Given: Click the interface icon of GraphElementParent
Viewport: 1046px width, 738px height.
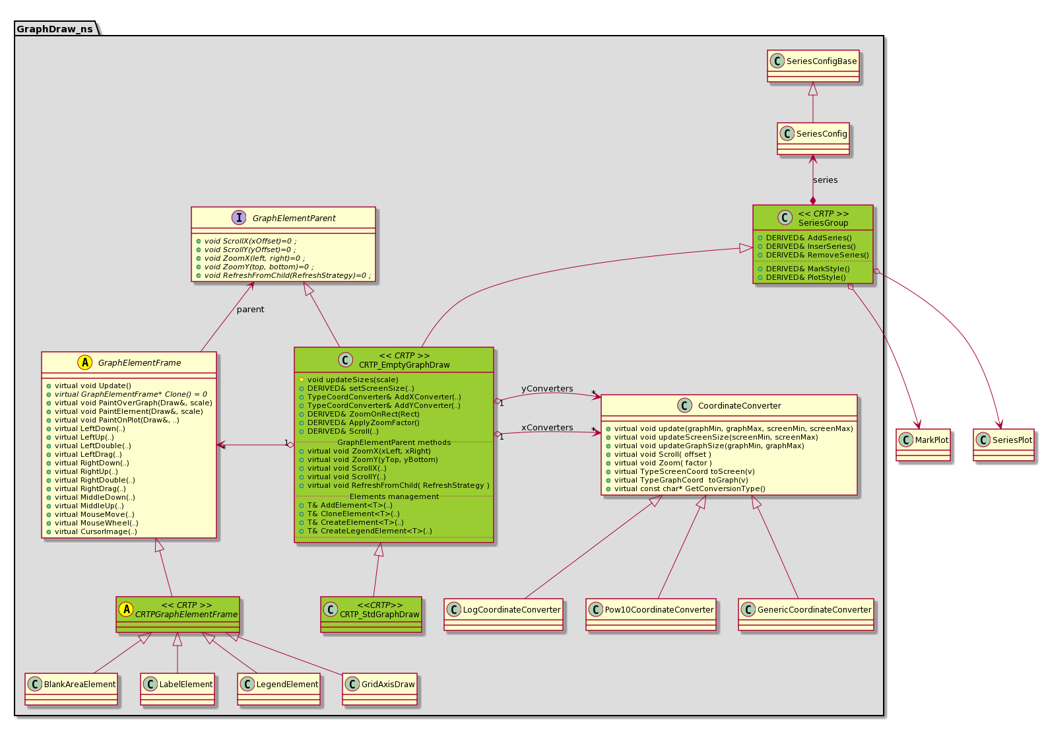Looking at the screenshot, I should coord(239,218).
